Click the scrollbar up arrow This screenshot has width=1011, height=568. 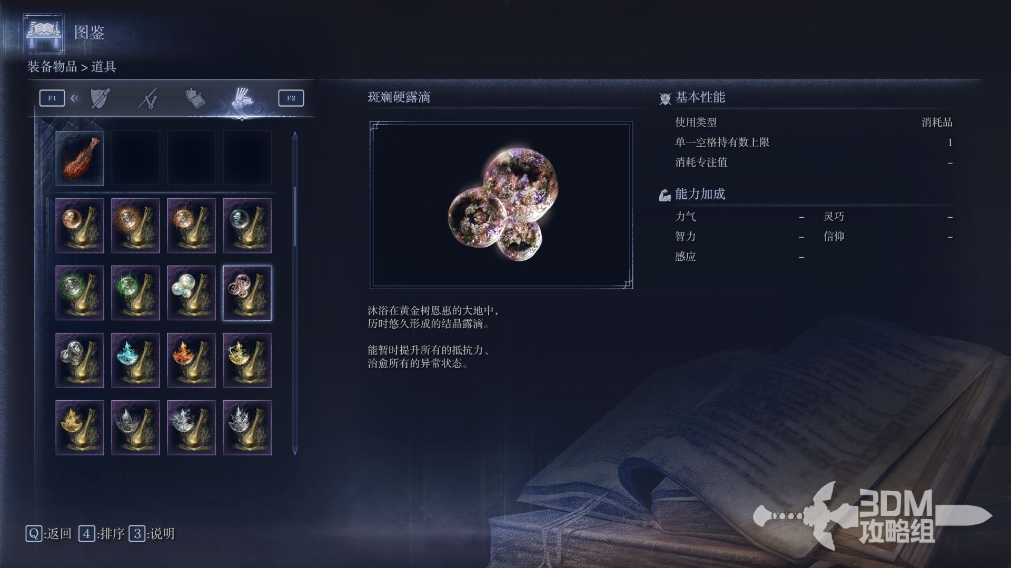tap(295, 136)
